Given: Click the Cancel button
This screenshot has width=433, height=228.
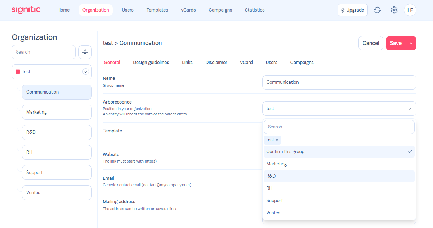Looking at the screenshot, I should coord(371,43).
